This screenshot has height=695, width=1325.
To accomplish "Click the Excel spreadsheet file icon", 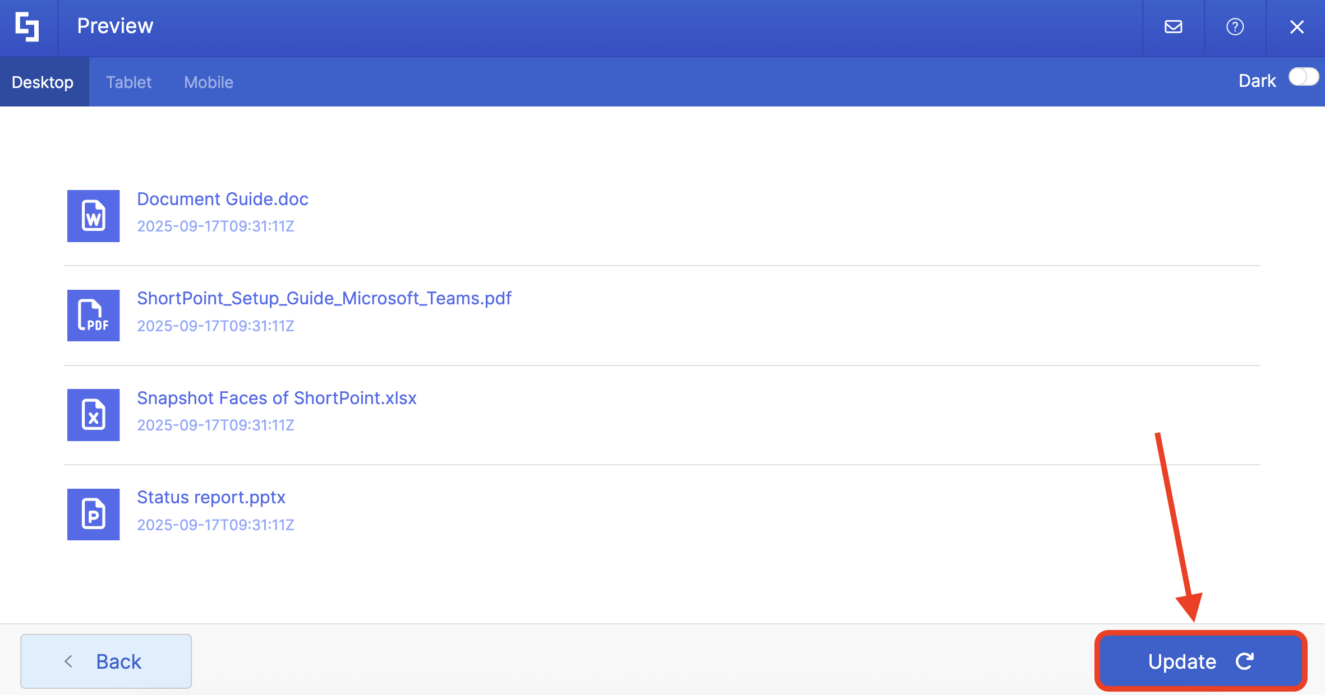I will tap(93, 415).
